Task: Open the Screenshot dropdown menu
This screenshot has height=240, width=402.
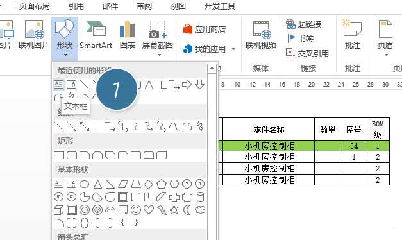Action: [159, 55]
